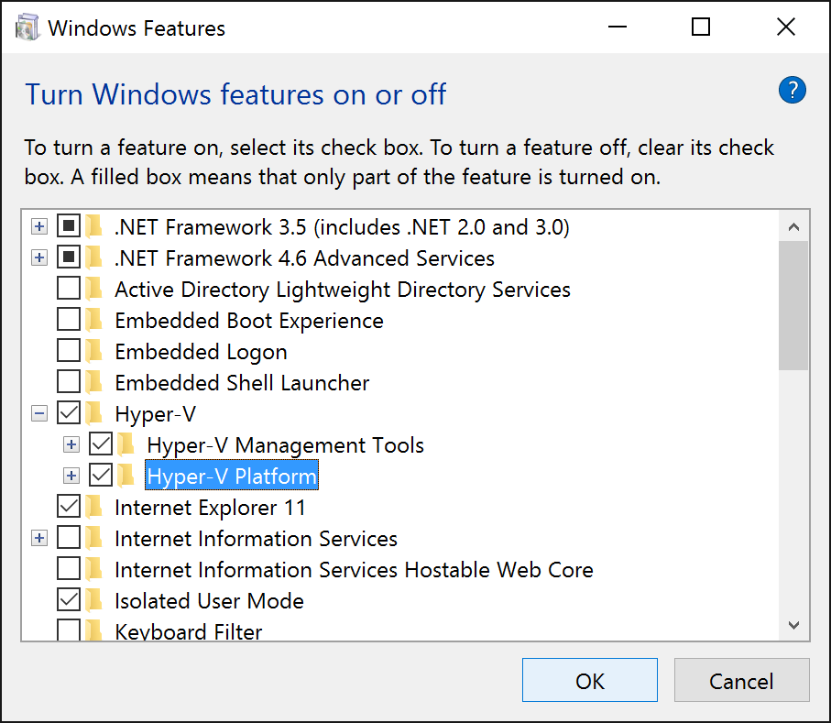Viewport: 831px width, 723px height.
Task: Click folder icon beside Hyper-V Management Tools
Action: (x=126, y=445)
